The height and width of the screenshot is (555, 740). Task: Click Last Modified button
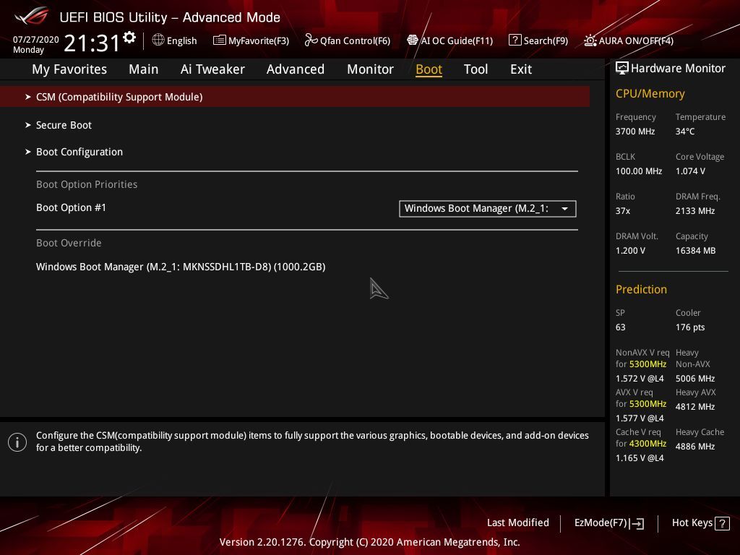click(517, 523)
